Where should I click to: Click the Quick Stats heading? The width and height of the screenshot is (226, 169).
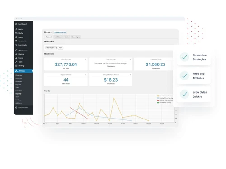pos(49,54)
